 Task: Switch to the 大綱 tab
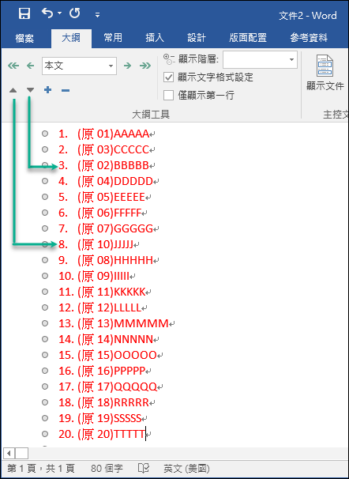[x=71, y=38]
